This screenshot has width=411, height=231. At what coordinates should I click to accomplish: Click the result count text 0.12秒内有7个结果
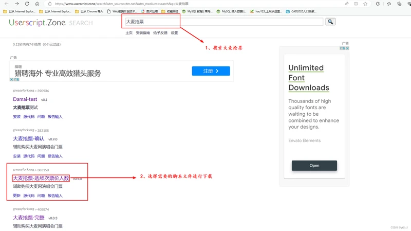pos(36,44)
